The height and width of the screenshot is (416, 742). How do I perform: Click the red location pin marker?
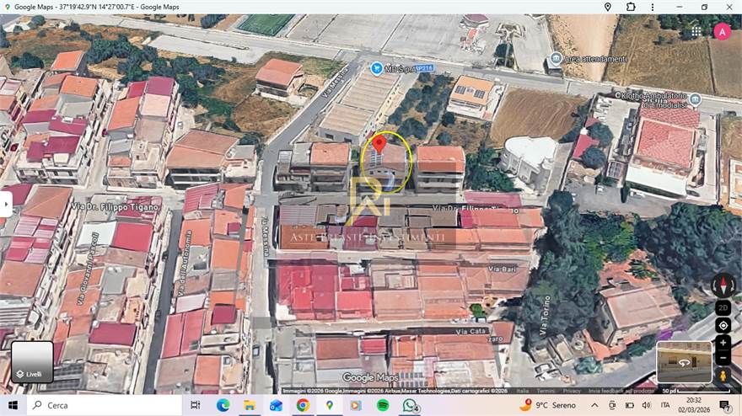pyautogui.click(x=379, y=144)
